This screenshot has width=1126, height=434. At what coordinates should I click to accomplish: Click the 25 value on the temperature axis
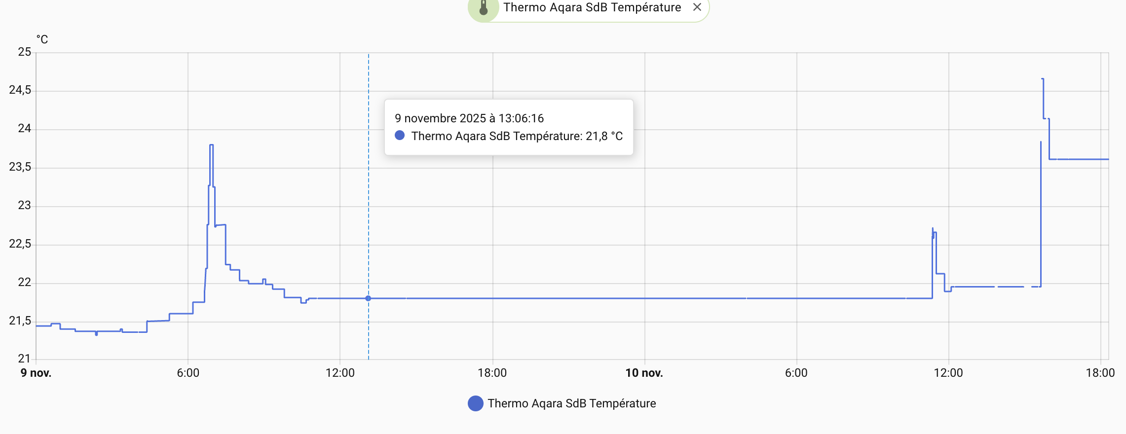pyautogui.click(x=24, y=52)
